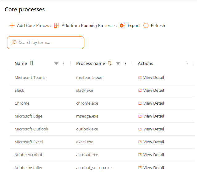Click the magnifier icon in search box
The height and width of the screenshot is (174, 197).
coord(14,43)
